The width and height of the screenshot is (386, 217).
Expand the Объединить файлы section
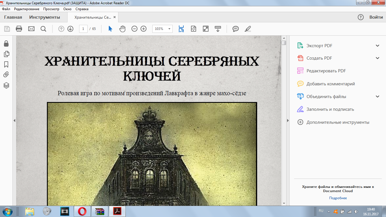378,97
